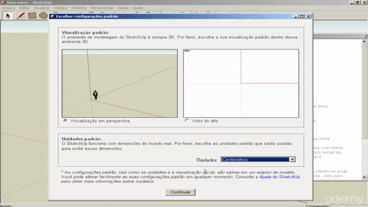
Task: Open the Arquivo menu
Action: (9, 7)
